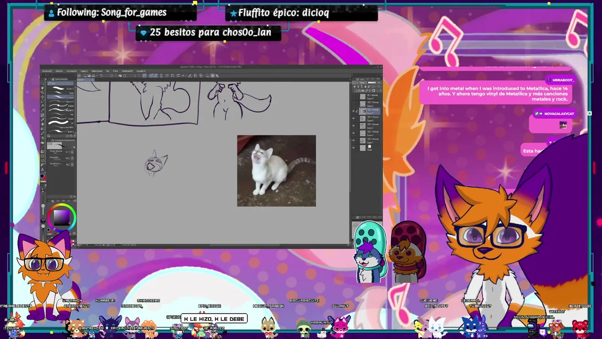Open the Ayuda menu
Image resolution: width=602 pixels, height=339 pixels.
[x=141, y=71]
